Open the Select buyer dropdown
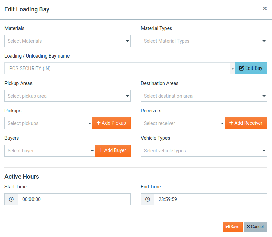Viewport: 272px width, 237px height. click(50, 150)
